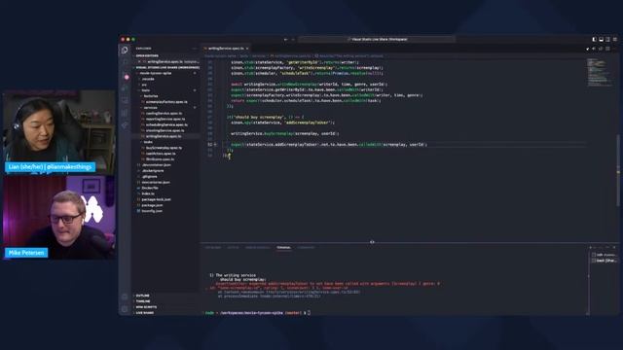Go back using title bar arrow
623x350 pixels.
click(x=285, y=39)
